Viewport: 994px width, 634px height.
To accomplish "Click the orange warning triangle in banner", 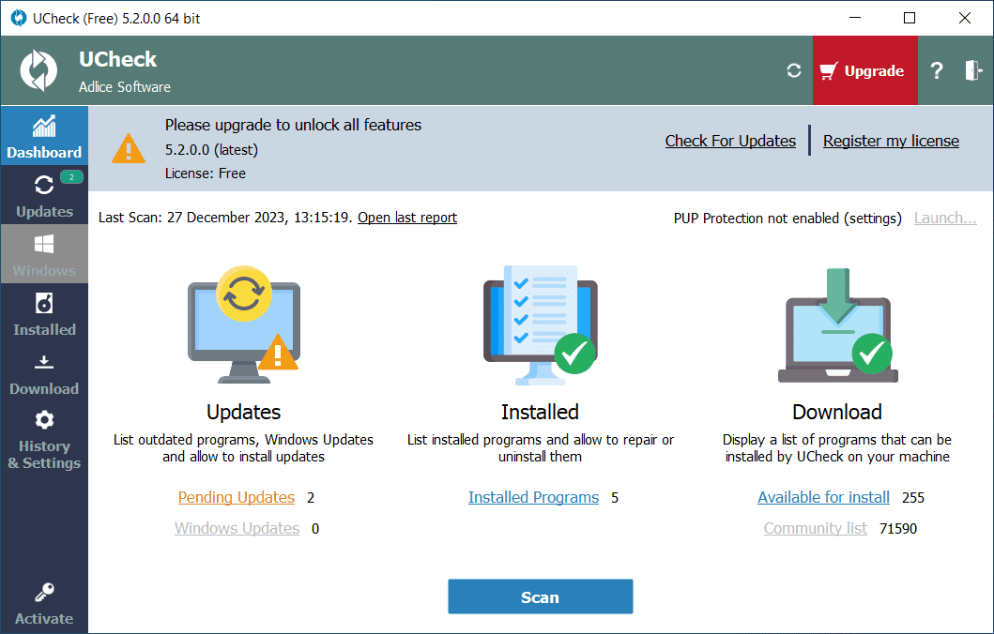I will (128, 149).
